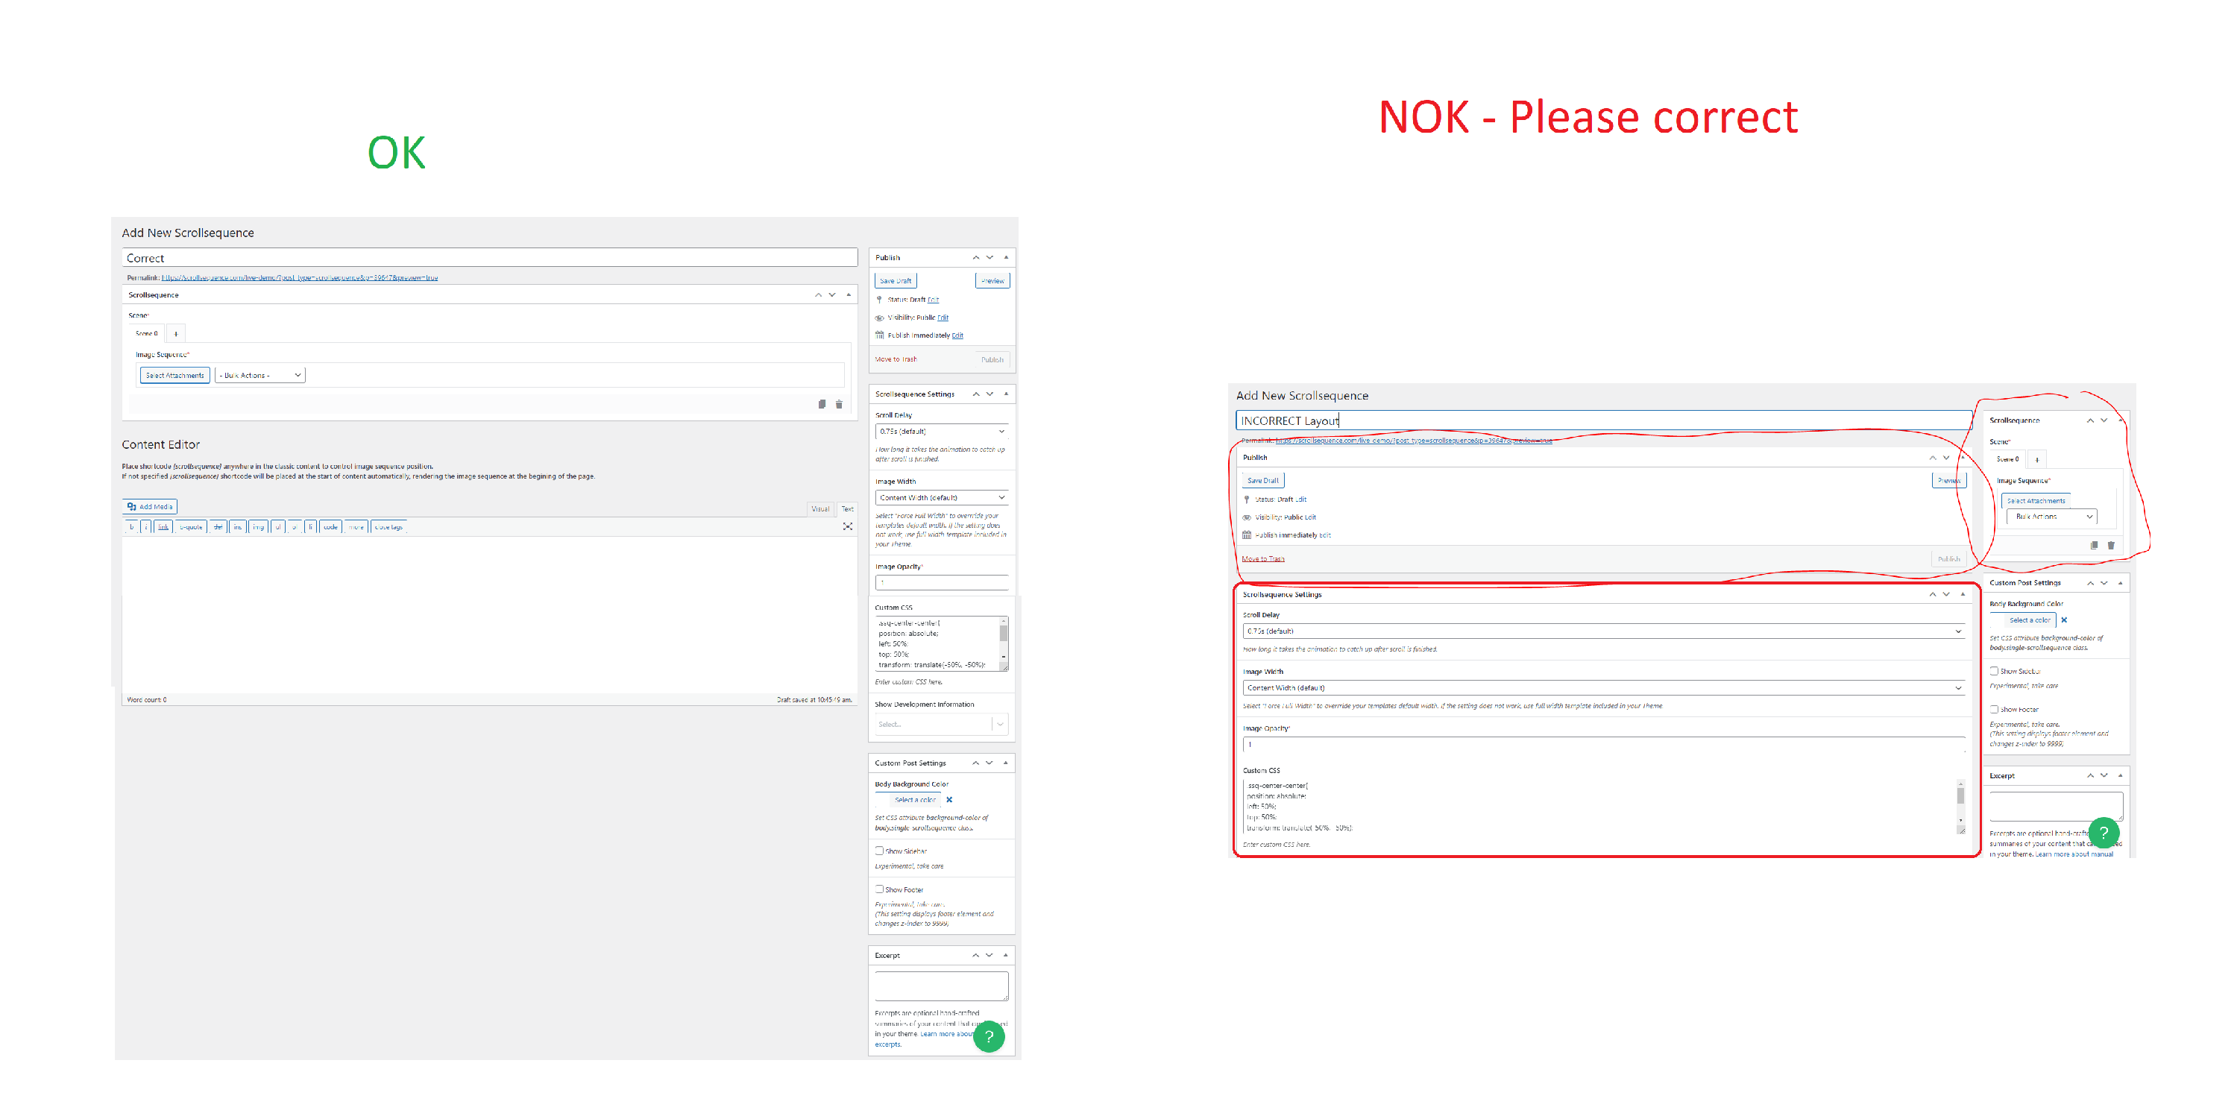Add a scene with plus tab in OK layout
This screenshot has height=1116, width=2237.
[x=176, y=333]
